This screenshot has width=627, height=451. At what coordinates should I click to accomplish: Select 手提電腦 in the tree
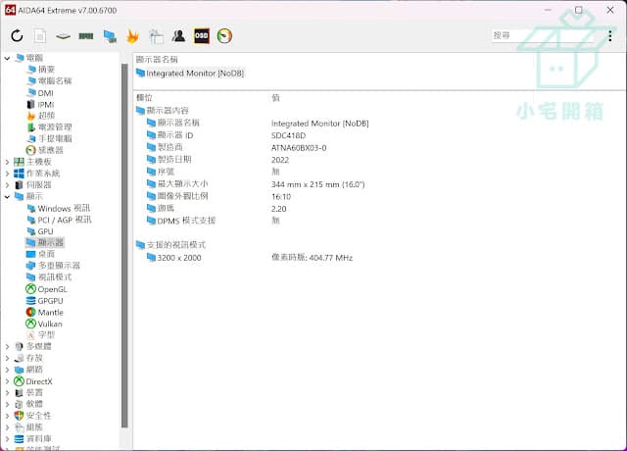[49, 139]
